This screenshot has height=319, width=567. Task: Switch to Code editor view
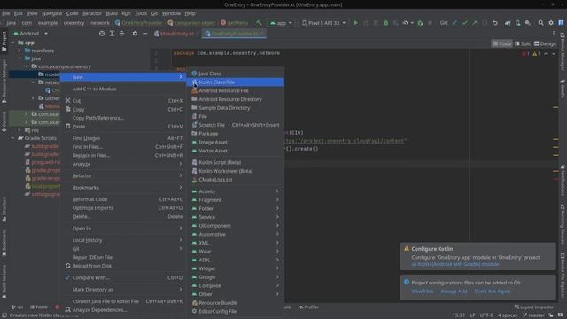tap(502, 43)
